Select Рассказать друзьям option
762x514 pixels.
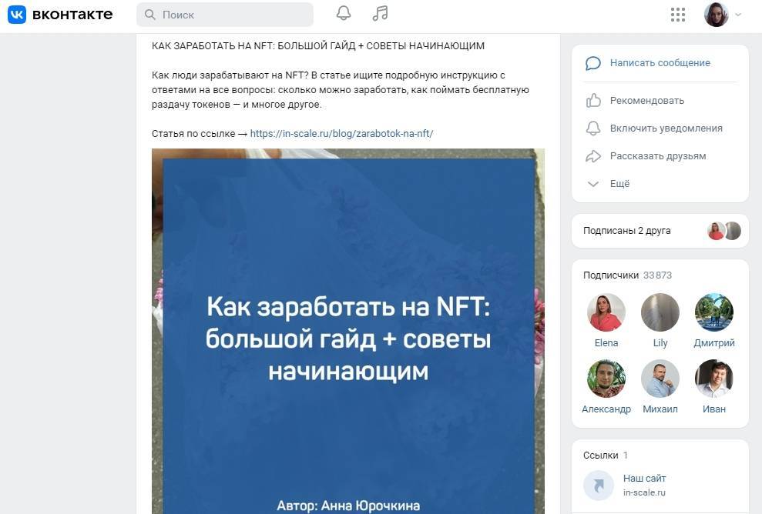point(657,156)
